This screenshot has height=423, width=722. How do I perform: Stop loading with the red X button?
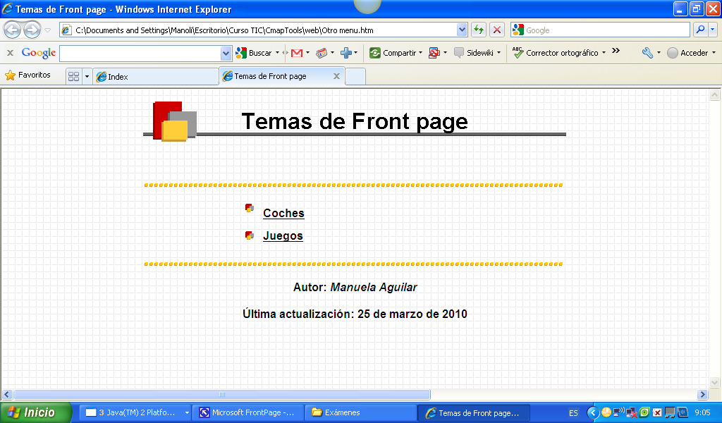pos(497,30)
